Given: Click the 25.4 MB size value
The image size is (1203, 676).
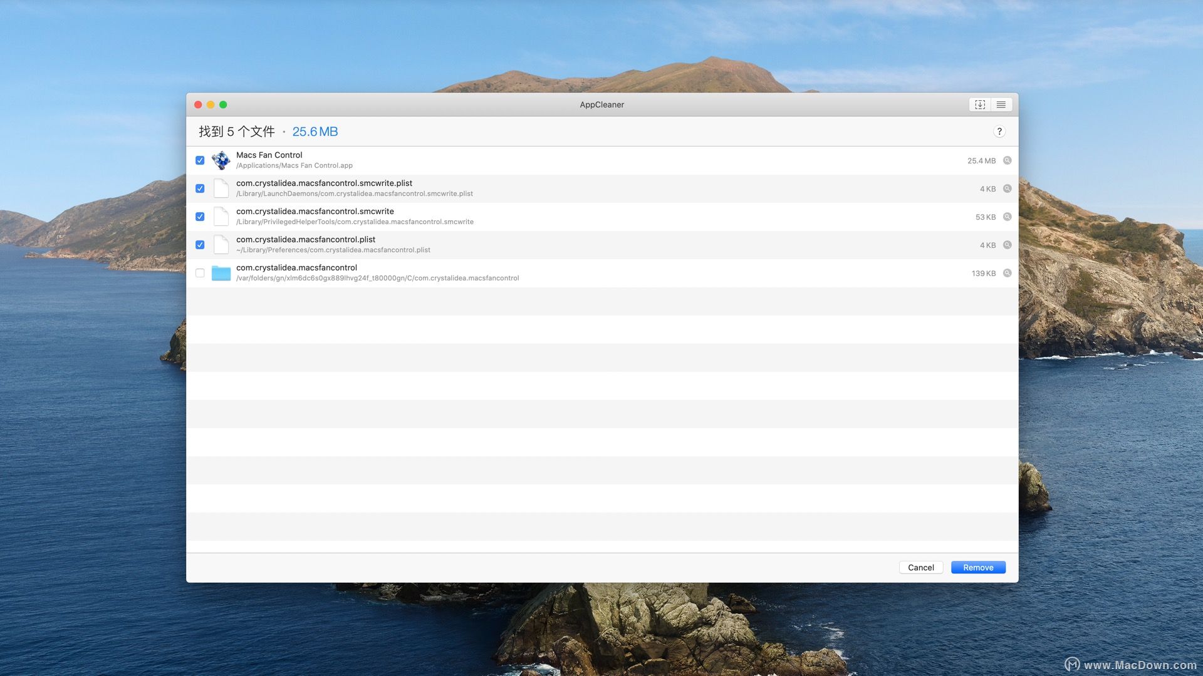Looking at the screenshot, I should [x=981, y=161].
